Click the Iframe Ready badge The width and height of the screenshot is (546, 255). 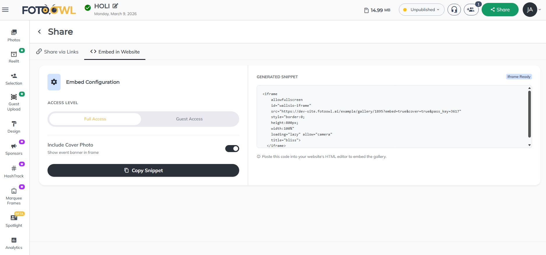pyautogui.click(x=519, y=77)
